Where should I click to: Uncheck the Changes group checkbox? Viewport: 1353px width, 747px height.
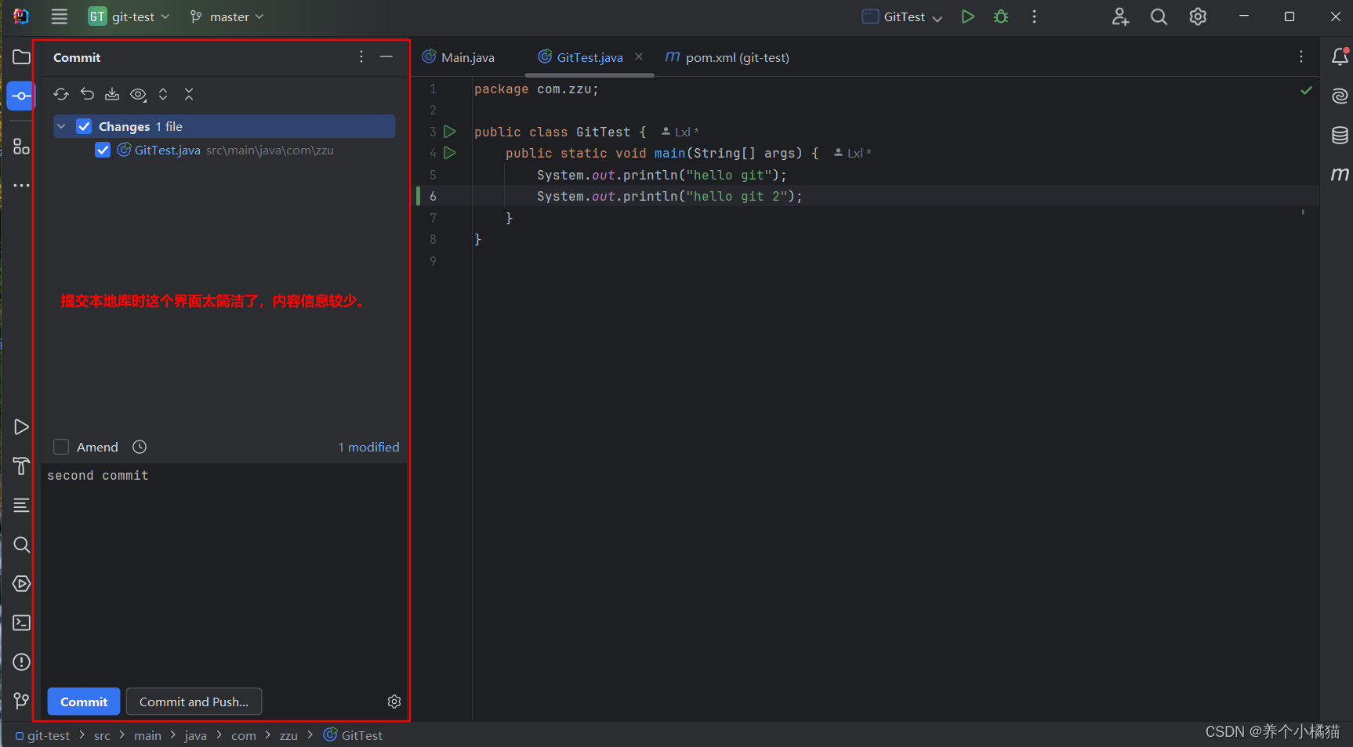84,126
